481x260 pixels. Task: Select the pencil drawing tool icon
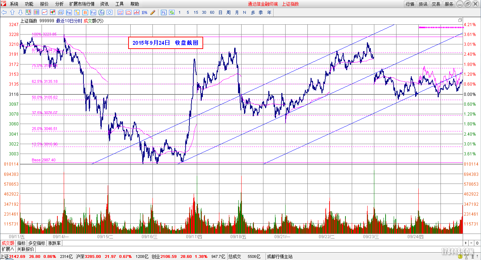point(152,12)
